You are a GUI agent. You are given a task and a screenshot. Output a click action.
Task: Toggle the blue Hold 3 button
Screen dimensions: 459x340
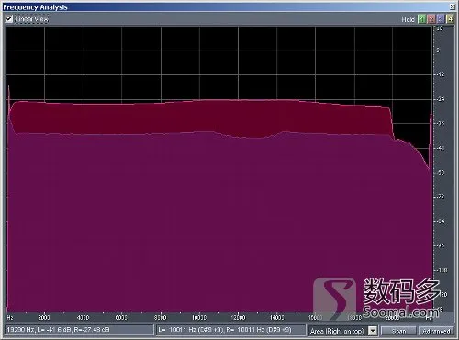pyautogui.click(x=441, y=19)
